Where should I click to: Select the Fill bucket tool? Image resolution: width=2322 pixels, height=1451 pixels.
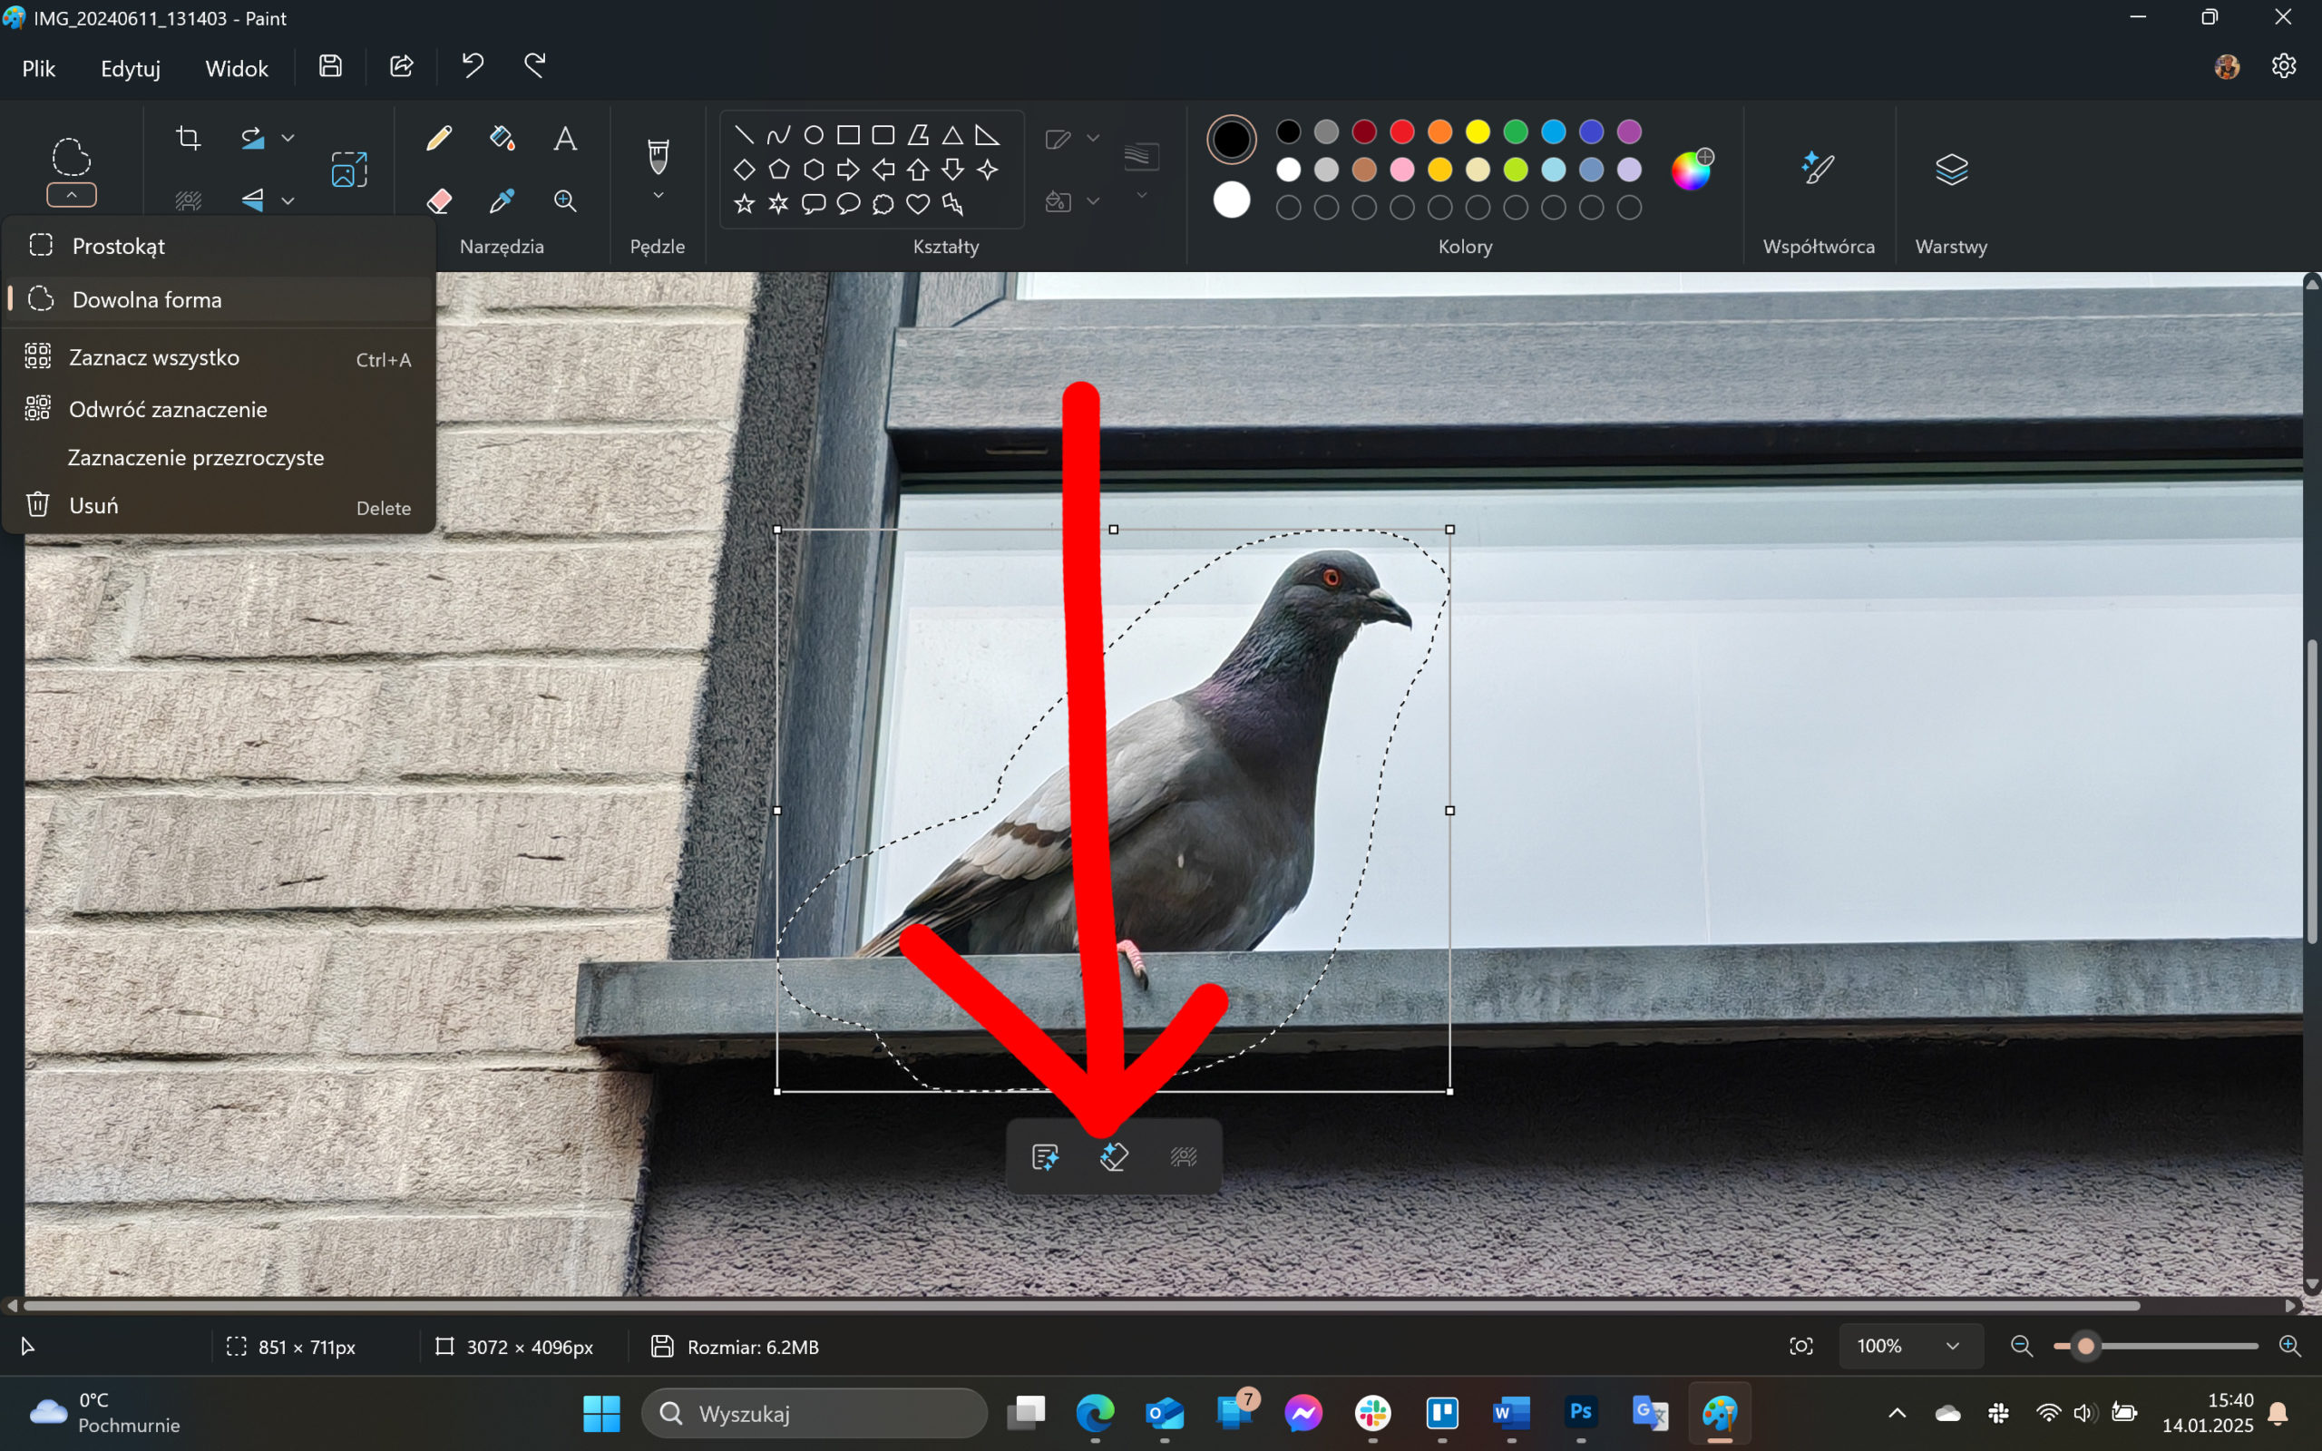pos(502,138)
